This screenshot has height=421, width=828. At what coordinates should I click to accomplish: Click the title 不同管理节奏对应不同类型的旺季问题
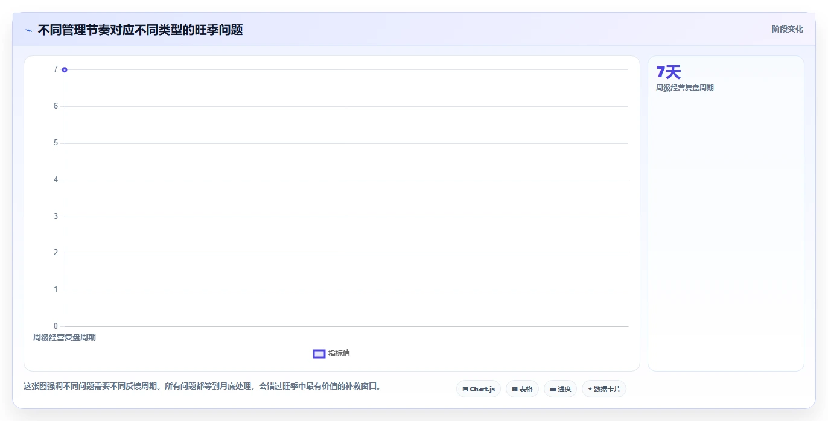pos(141,30)
